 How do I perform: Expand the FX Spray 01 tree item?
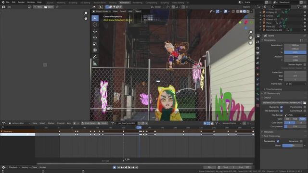pos(260,12)
